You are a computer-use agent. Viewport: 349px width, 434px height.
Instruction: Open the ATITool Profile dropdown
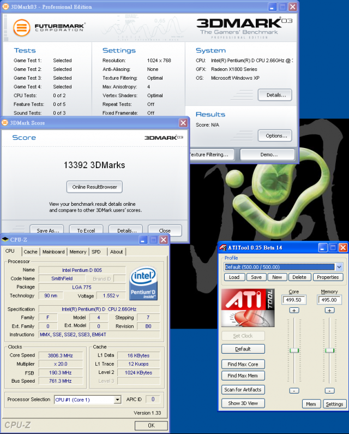(339, 267)
